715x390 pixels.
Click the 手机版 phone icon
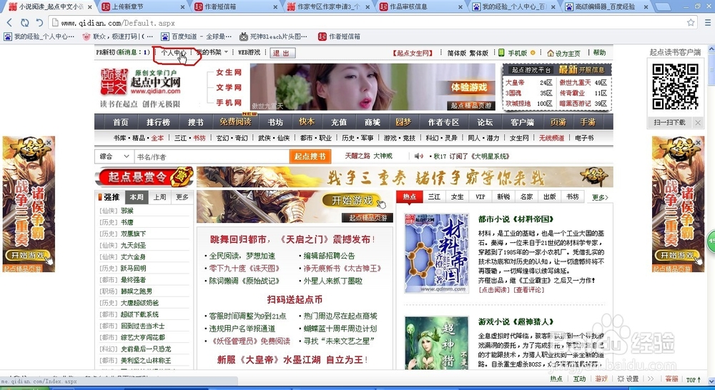[x=501, y=53]
